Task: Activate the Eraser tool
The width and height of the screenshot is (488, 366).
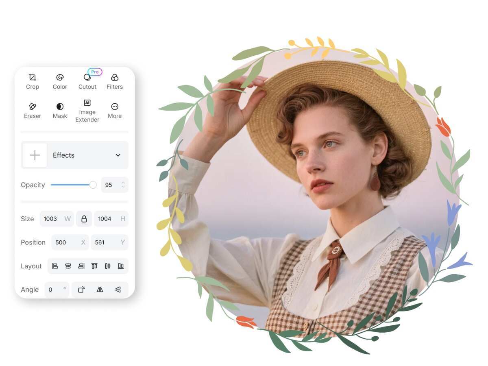Action: point(33,111)
